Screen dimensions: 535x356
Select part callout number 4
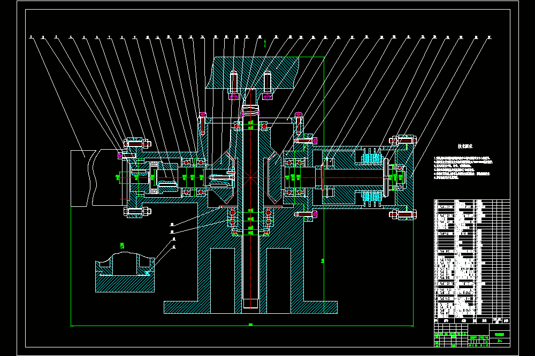[71, 37]
